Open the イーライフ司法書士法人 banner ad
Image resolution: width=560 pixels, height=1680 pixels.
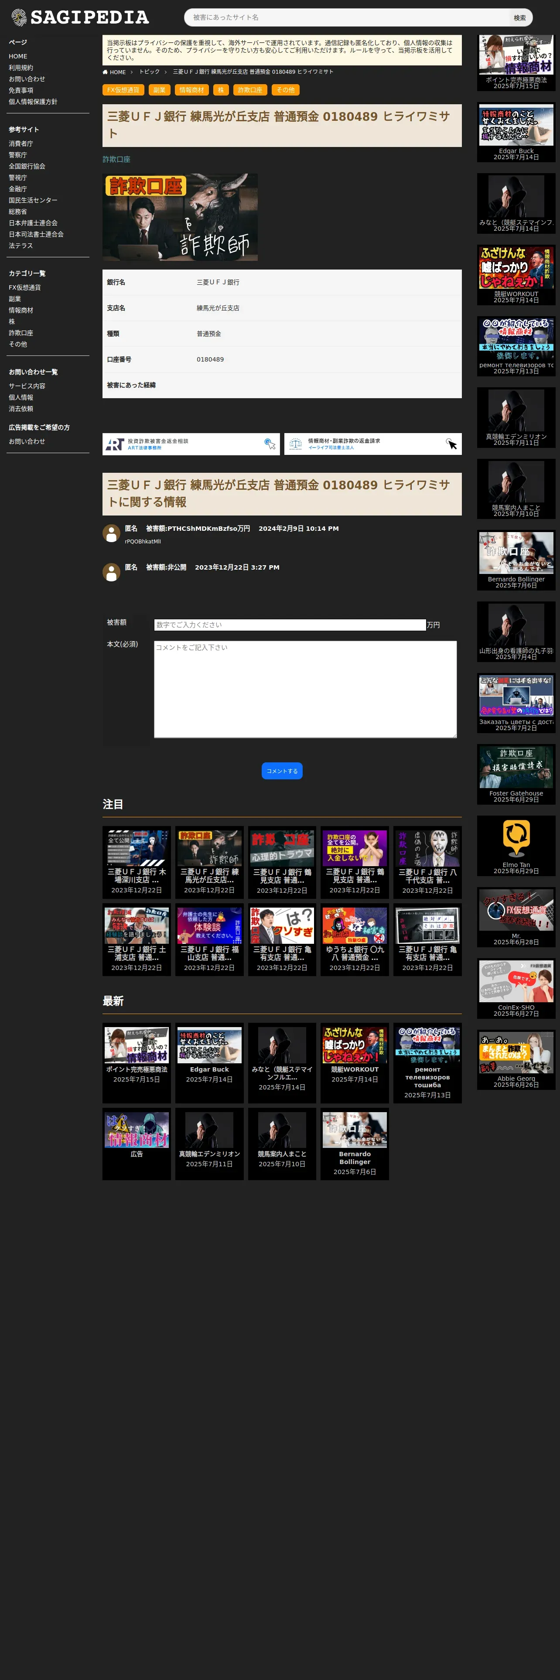[x=373, y=444]
